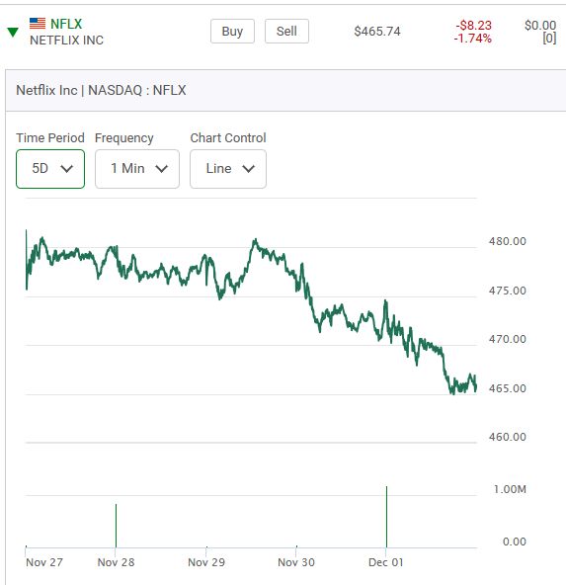Screen dimensions: 566x585
Task: Click the -$8.23 price change
Action: tap(473, 26)
